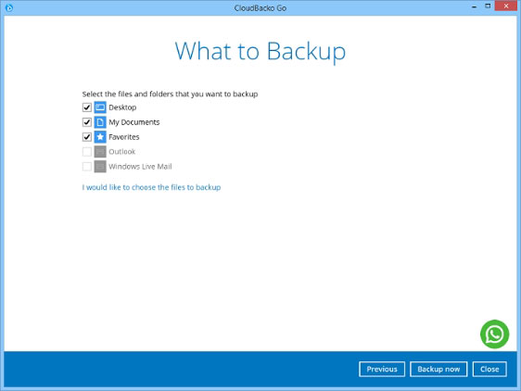Select the Desktop label text

tap(122, 107)
